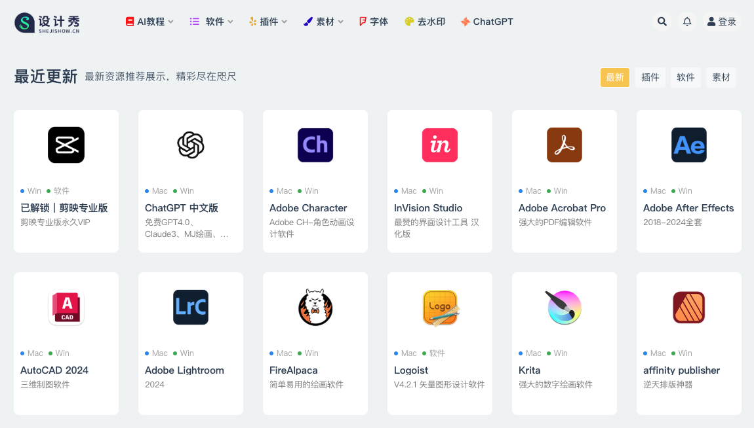The width and height of the screenshot is (754, 428).
Task: Open notifications bell icon
Action: [x=687, y=22]
